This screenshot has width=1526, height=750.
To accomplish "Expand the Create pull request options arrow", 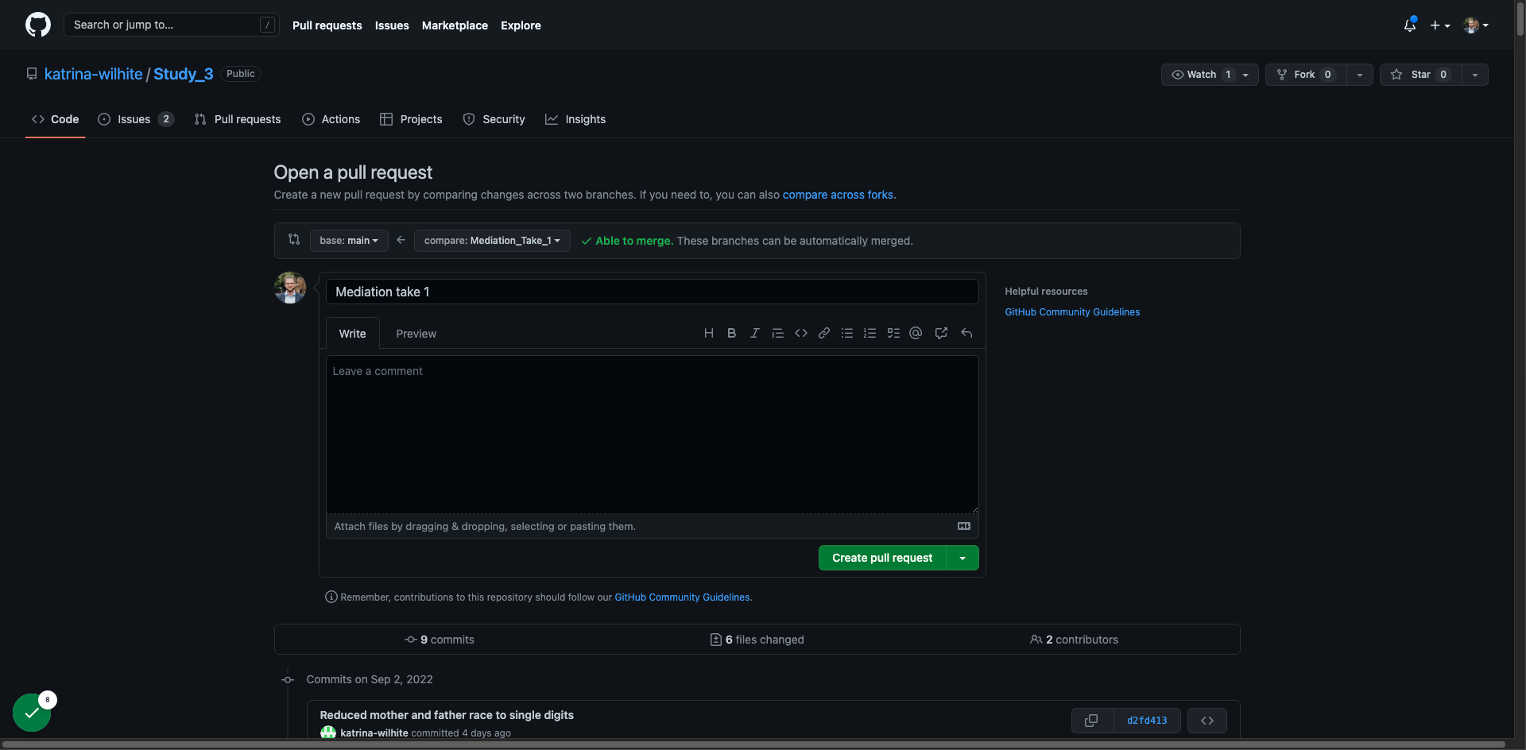I will pos(962,558).
